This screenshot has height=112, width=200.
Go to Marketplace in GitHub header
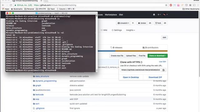[x=111, y=15]
